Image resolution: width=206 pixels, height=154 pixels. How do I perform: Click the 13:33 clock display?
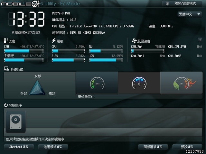26,19
